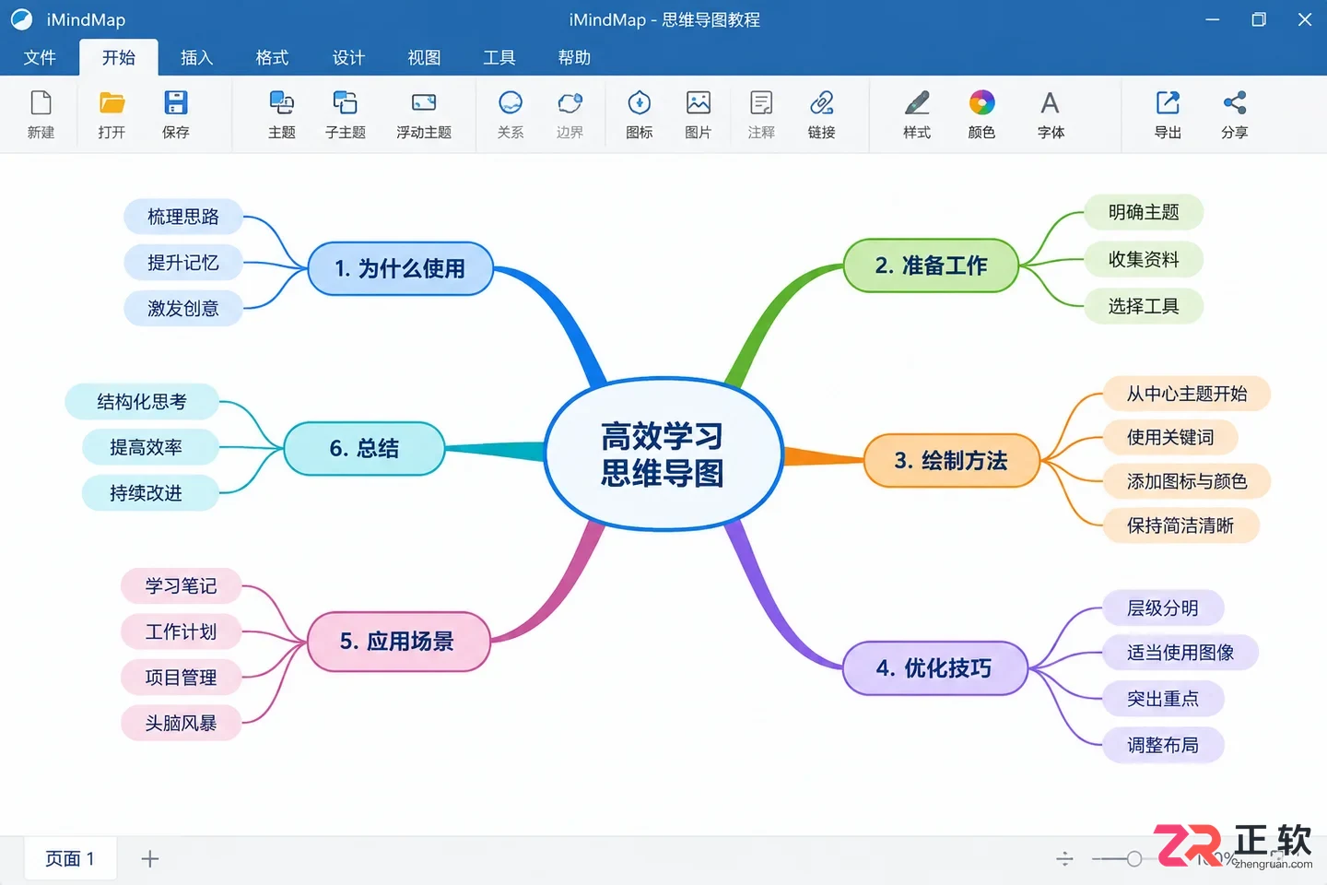
Task: Open the 工具 ribbon tab
Action: (x=499, y=57)
